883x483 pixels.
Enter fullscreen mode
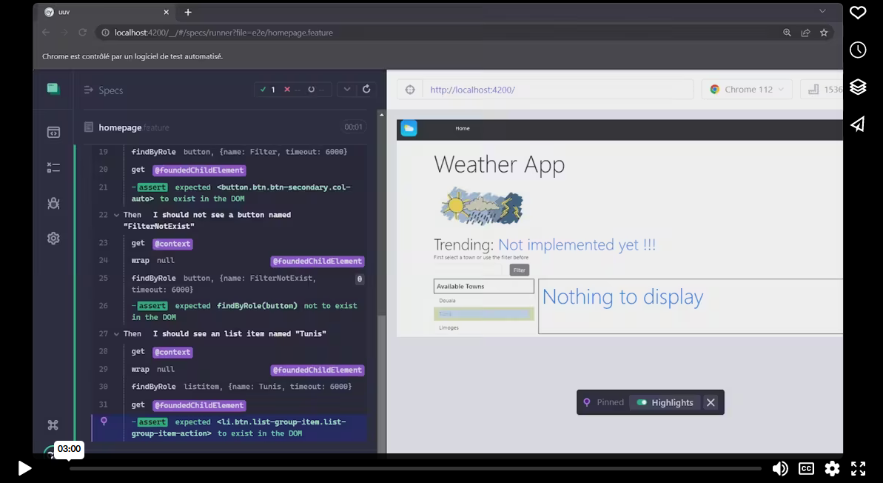point(858,468)
